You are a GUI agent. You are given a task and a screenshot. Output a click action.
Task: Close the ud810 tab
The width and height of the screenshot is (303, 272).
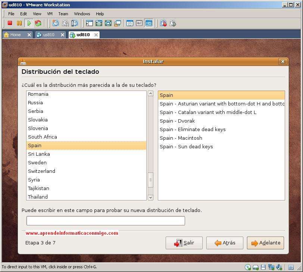pos(96,35)
